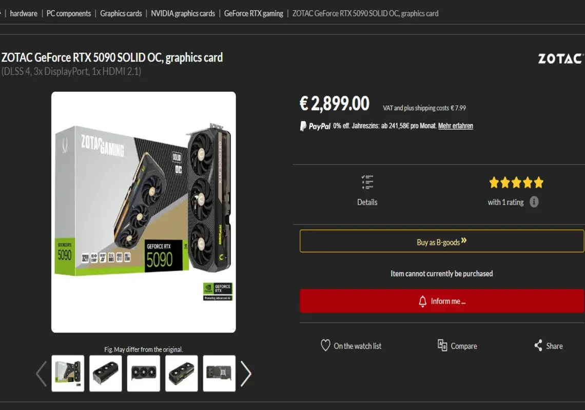Click the main product box image
This screenshot has height=410, width=585.
pos(144,212)
